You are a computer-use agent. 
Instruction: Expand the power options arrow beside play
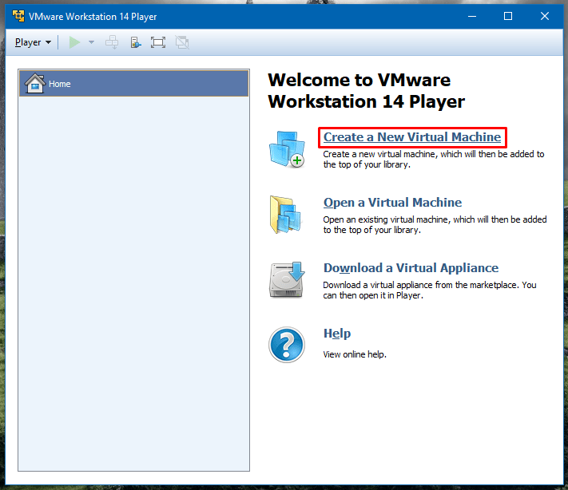pyautogui.click(x=91, y=42)
